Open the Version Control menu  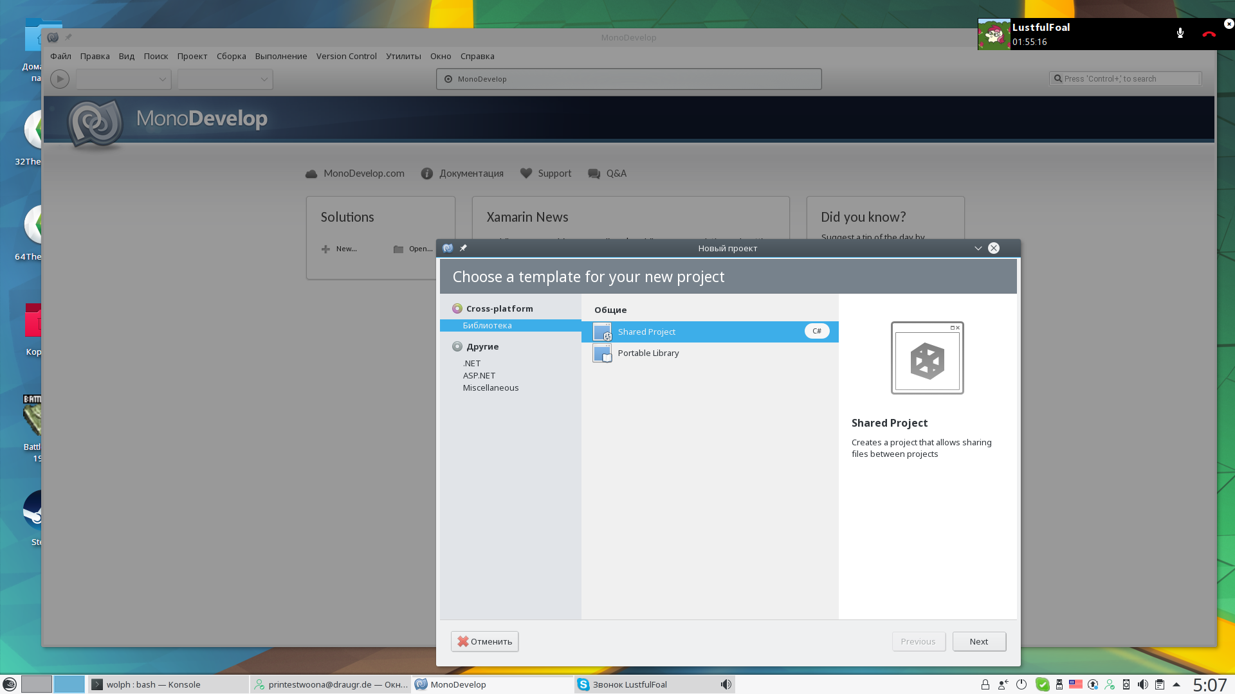pos(347,56)
